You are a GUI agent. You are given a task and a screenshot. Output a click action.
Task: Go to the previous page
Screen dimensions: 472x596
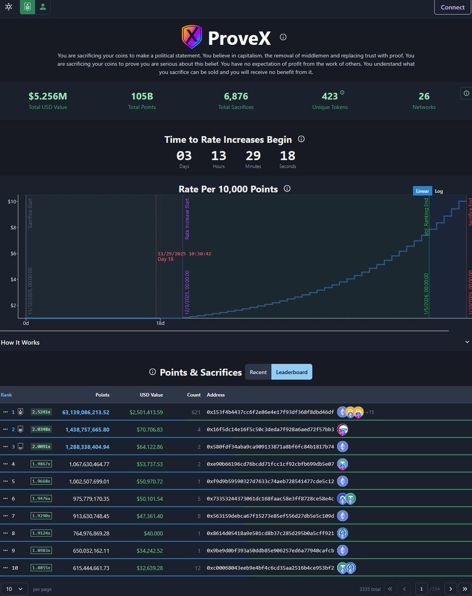[x=404, y=589]
